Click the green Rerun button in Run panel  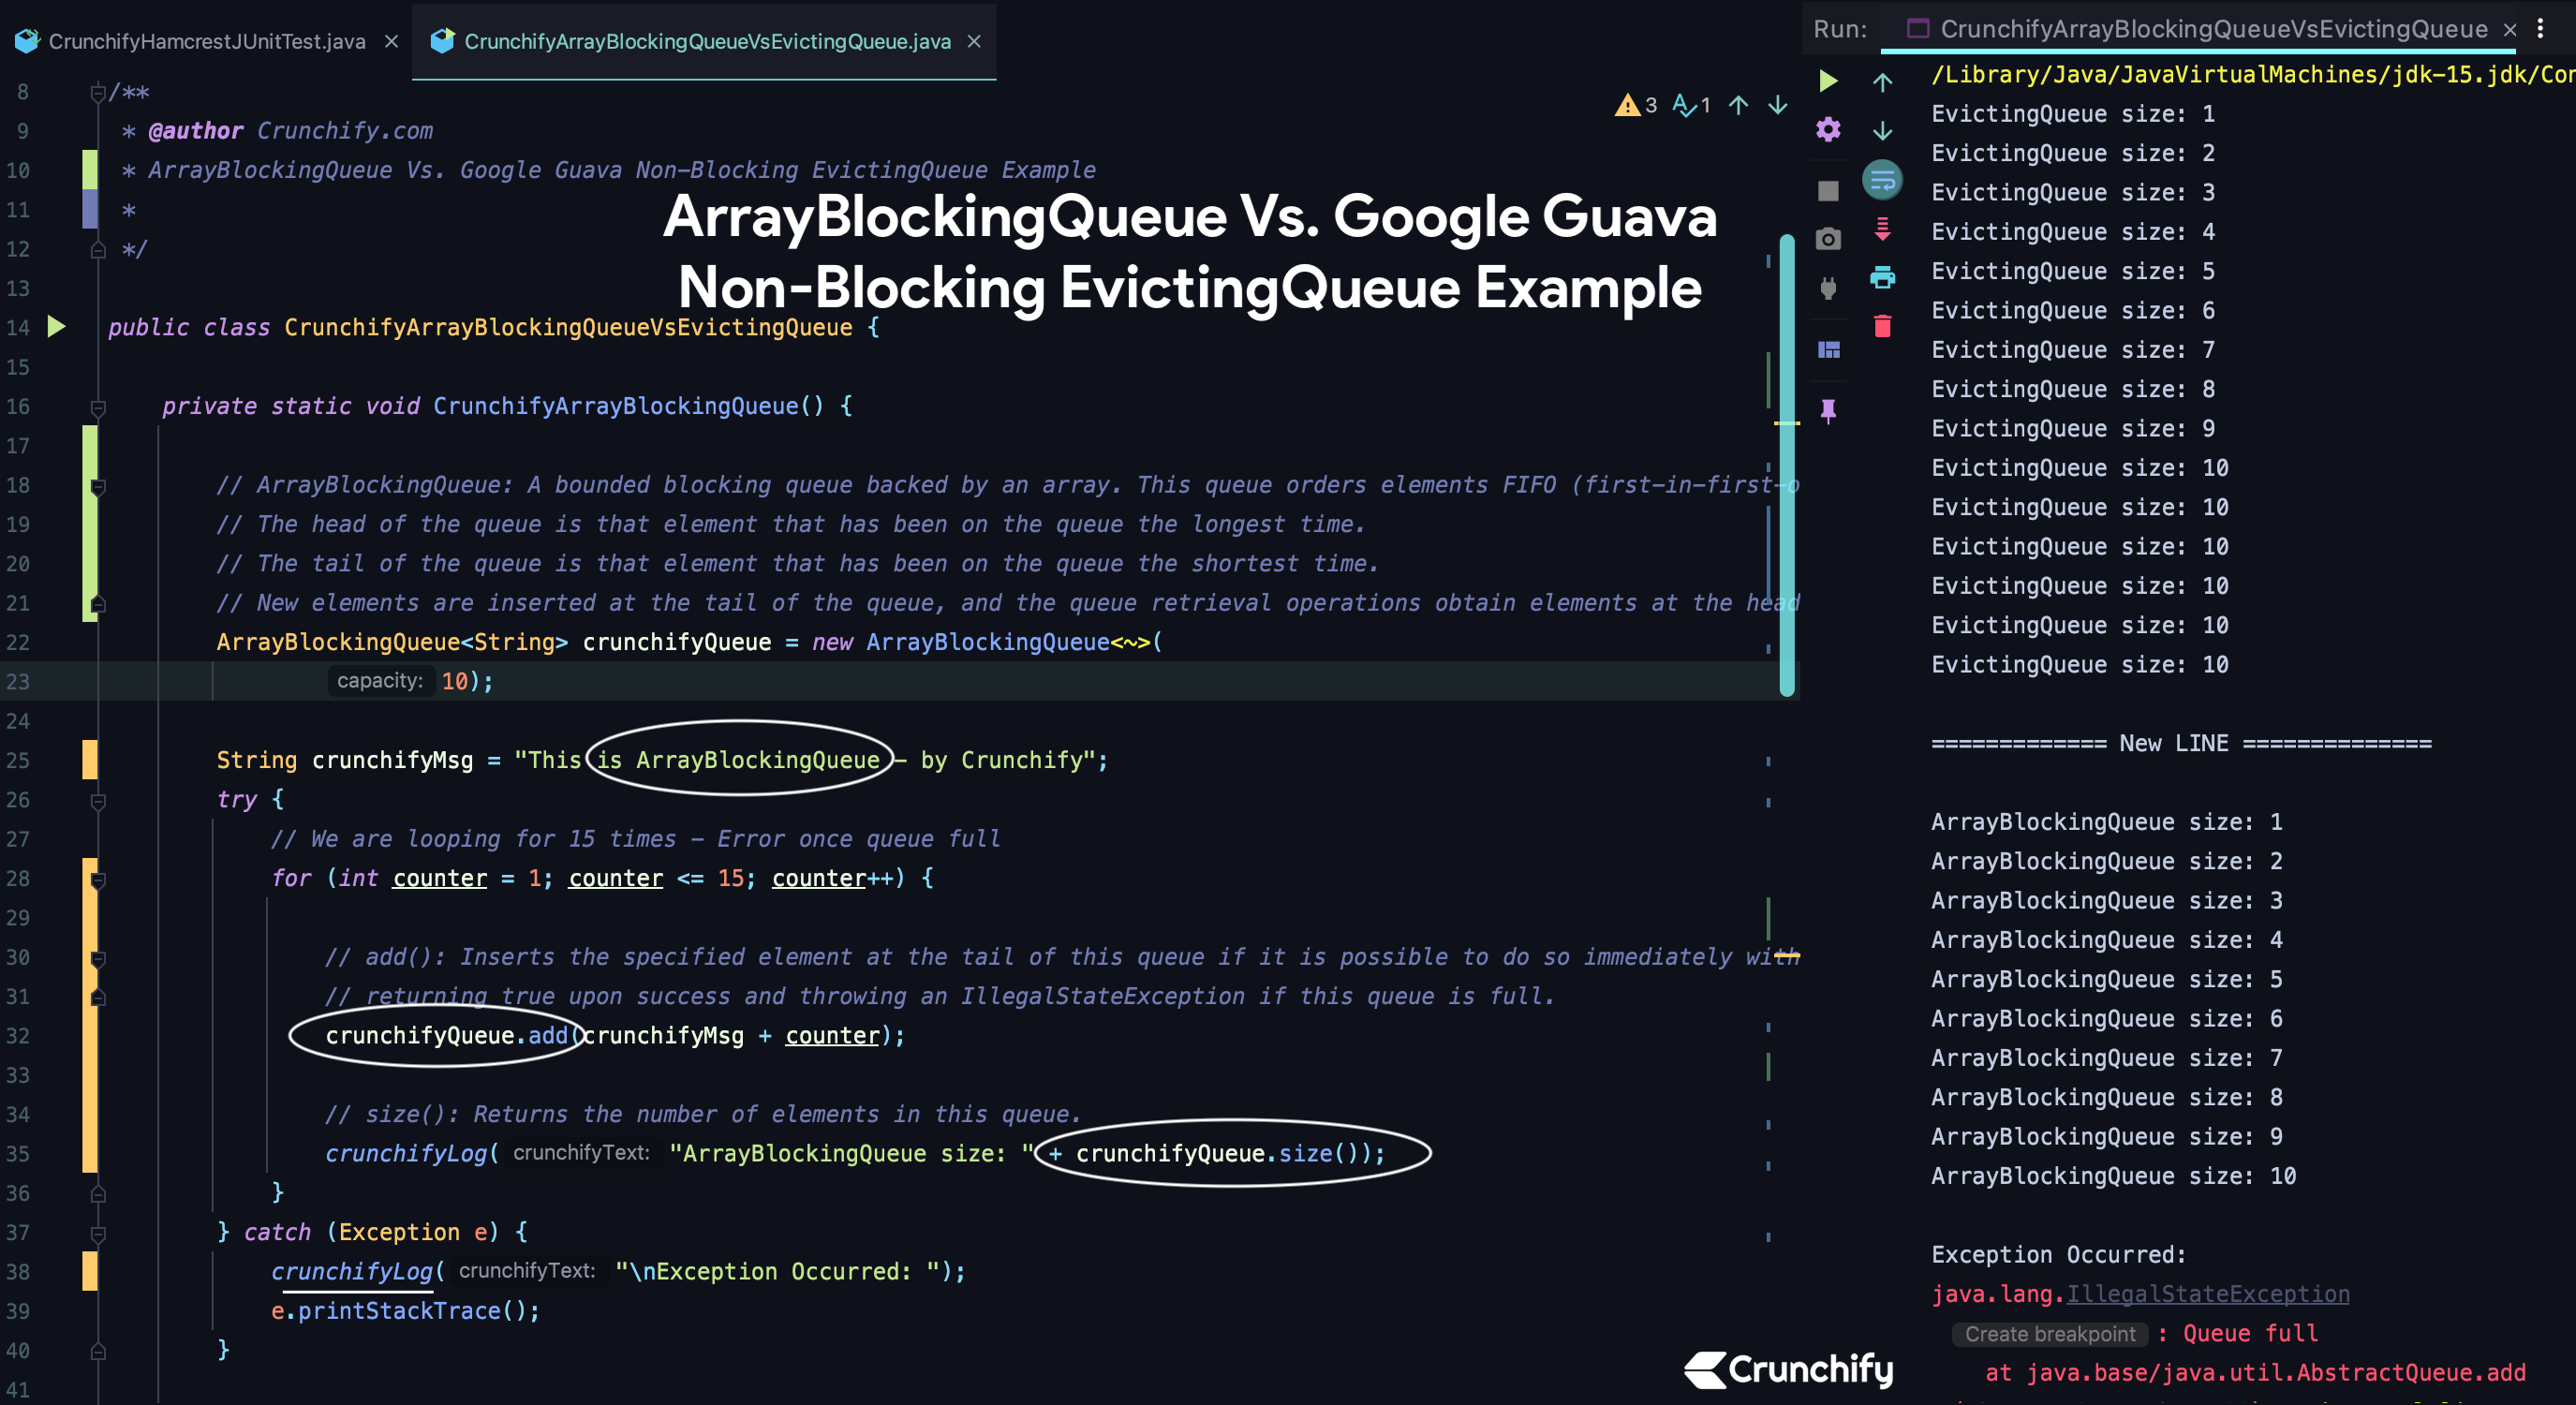(x=1828, y=81)
